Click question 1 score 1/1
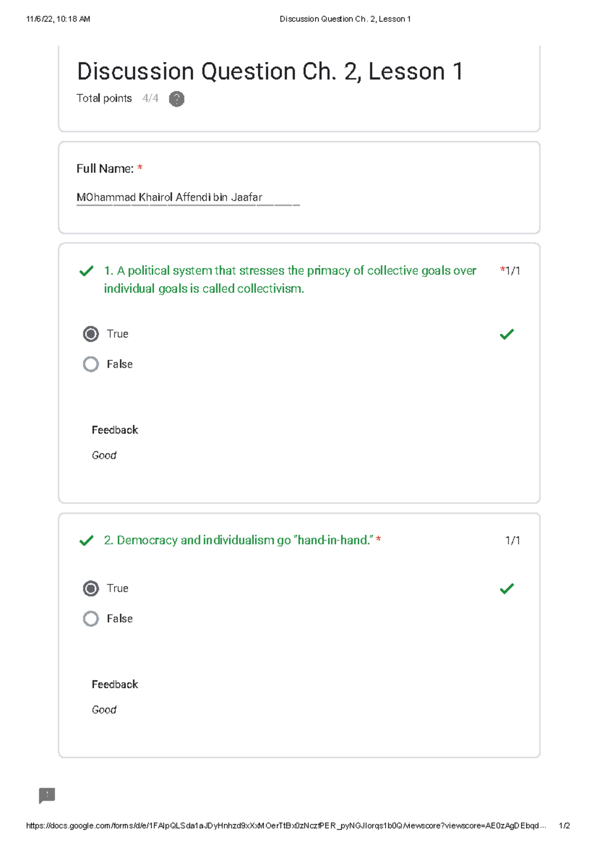597x845 pixels. (x=512, y=271)
